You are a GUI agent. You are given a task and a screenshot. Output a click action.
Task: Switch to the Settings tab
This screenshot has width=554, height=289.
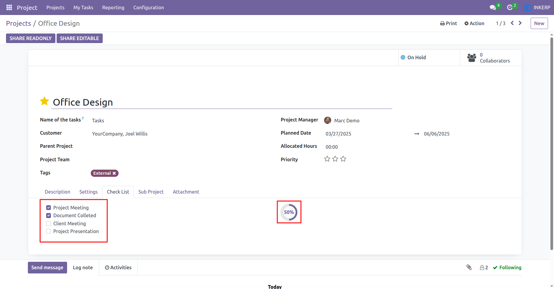pyautogui.click(x=88, y=192)
